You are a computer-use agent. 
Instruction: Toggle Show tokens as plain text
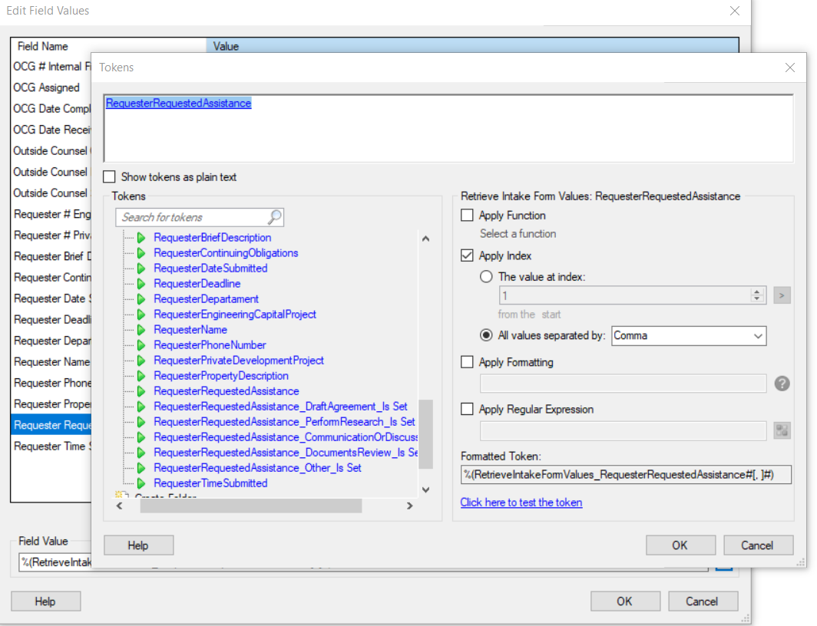(110, 177)
